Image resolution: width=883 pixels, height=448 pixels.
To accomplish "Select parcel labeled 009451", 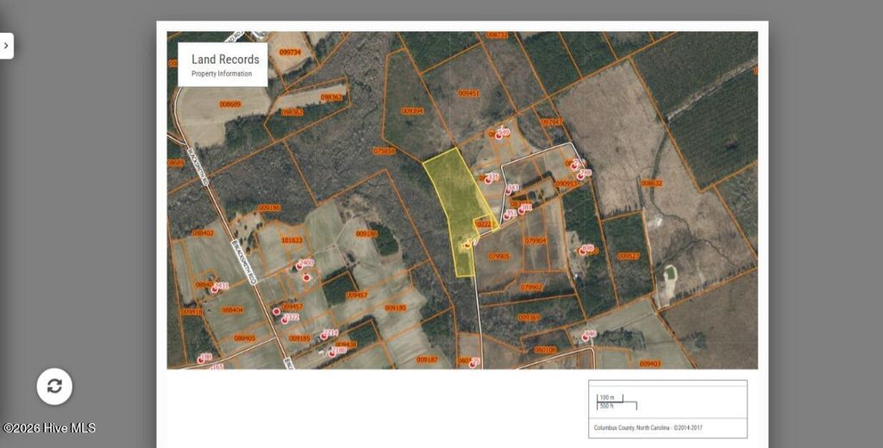I will click(468, 92).
